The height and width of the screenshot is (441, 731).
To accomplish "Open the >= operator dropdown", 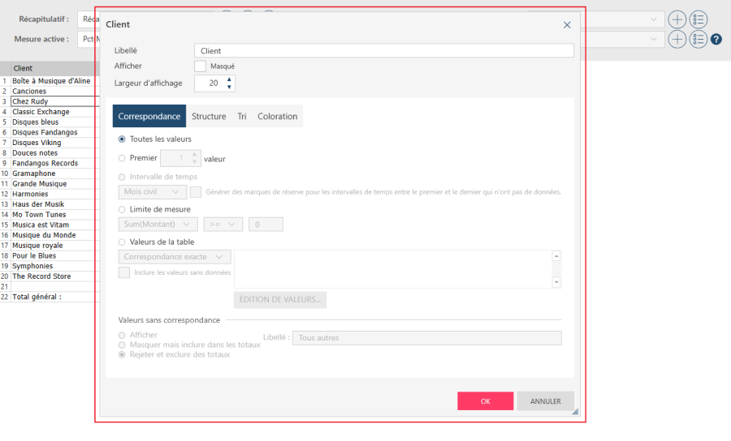I will point(223,225).
